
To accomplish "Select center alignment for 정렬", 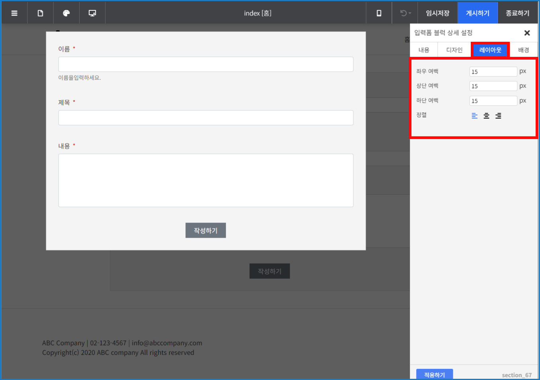I will pyautogui.click(x=486, y=115).
